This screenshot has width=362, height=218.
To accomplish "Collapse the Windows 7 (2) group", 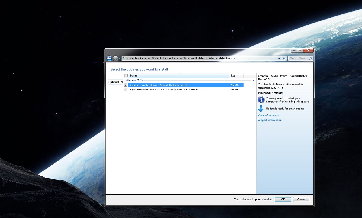I will click(x=253, y=81).
